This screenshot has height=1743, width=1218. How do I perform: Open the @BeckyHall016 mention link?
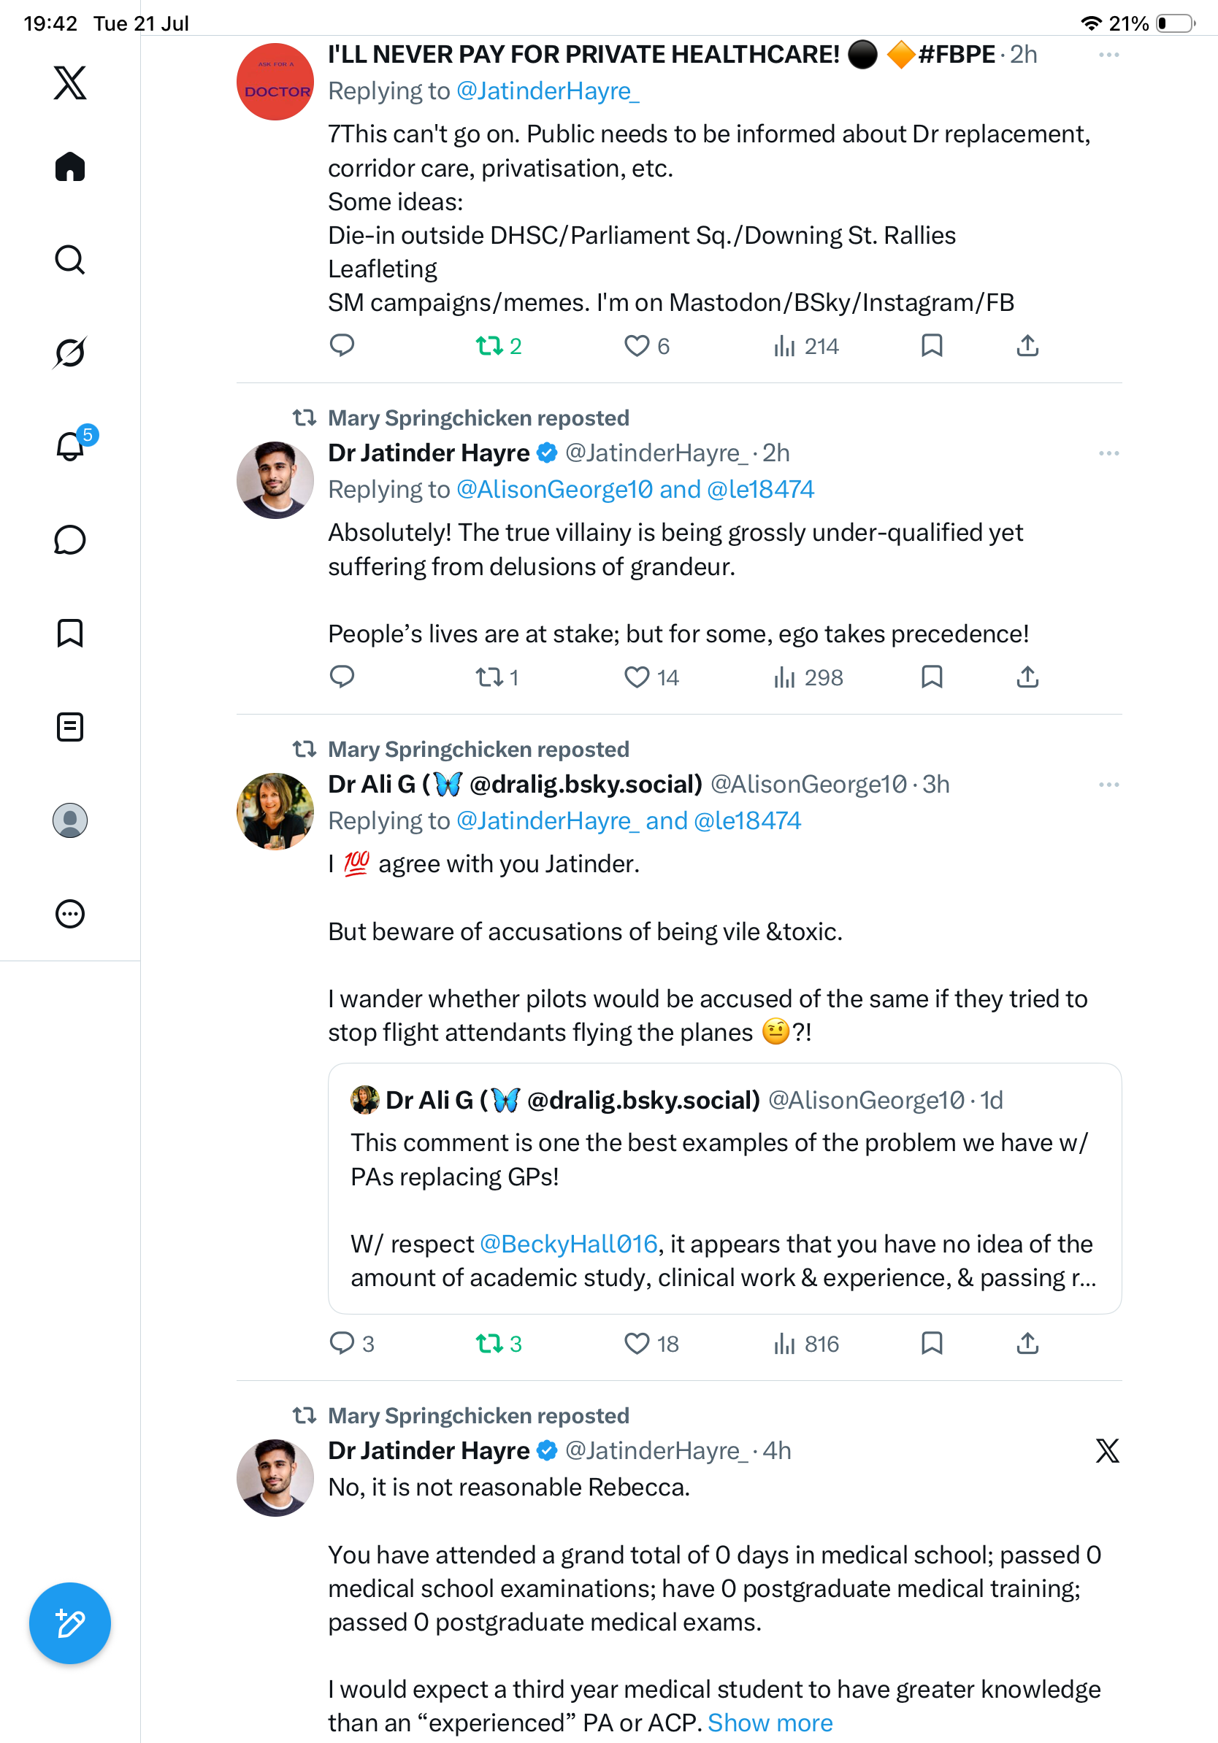(x=568, y=1244)
